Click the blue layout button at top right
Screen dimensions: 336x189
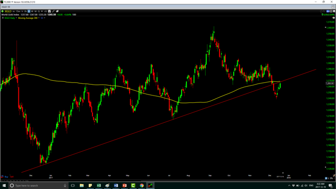[x=328, y=11]
